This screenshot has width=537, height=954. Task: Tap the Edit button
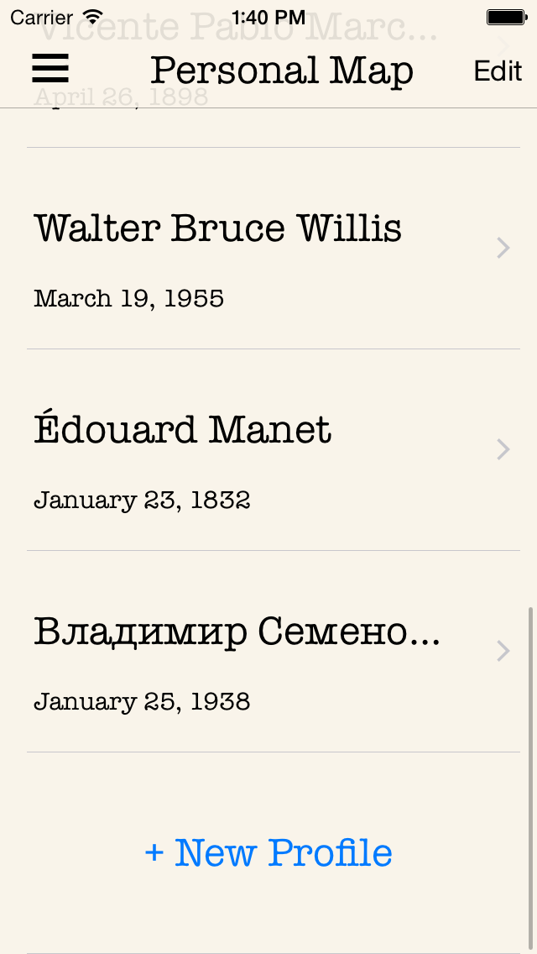pos(498,71)
